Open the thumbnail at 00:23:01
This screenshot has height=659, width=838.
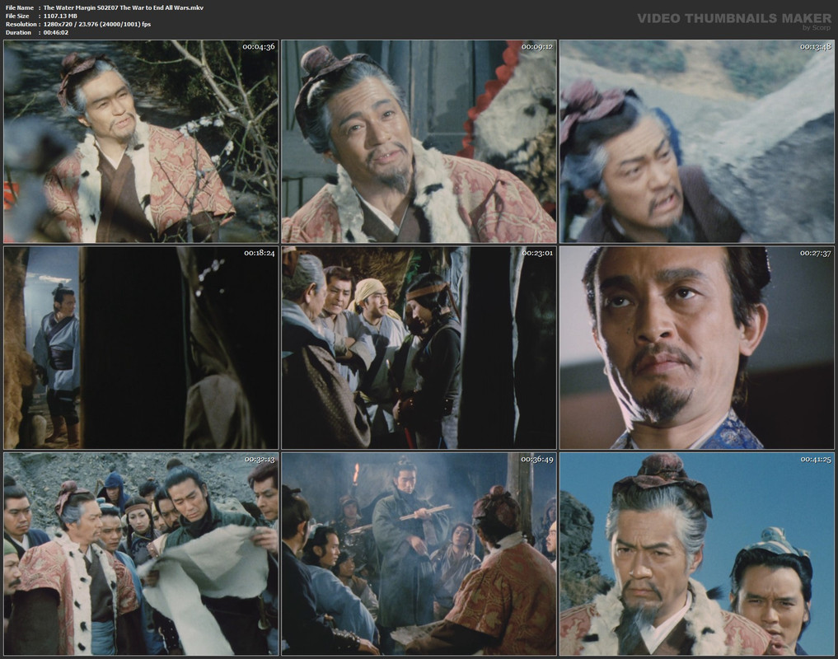(419, 348)
